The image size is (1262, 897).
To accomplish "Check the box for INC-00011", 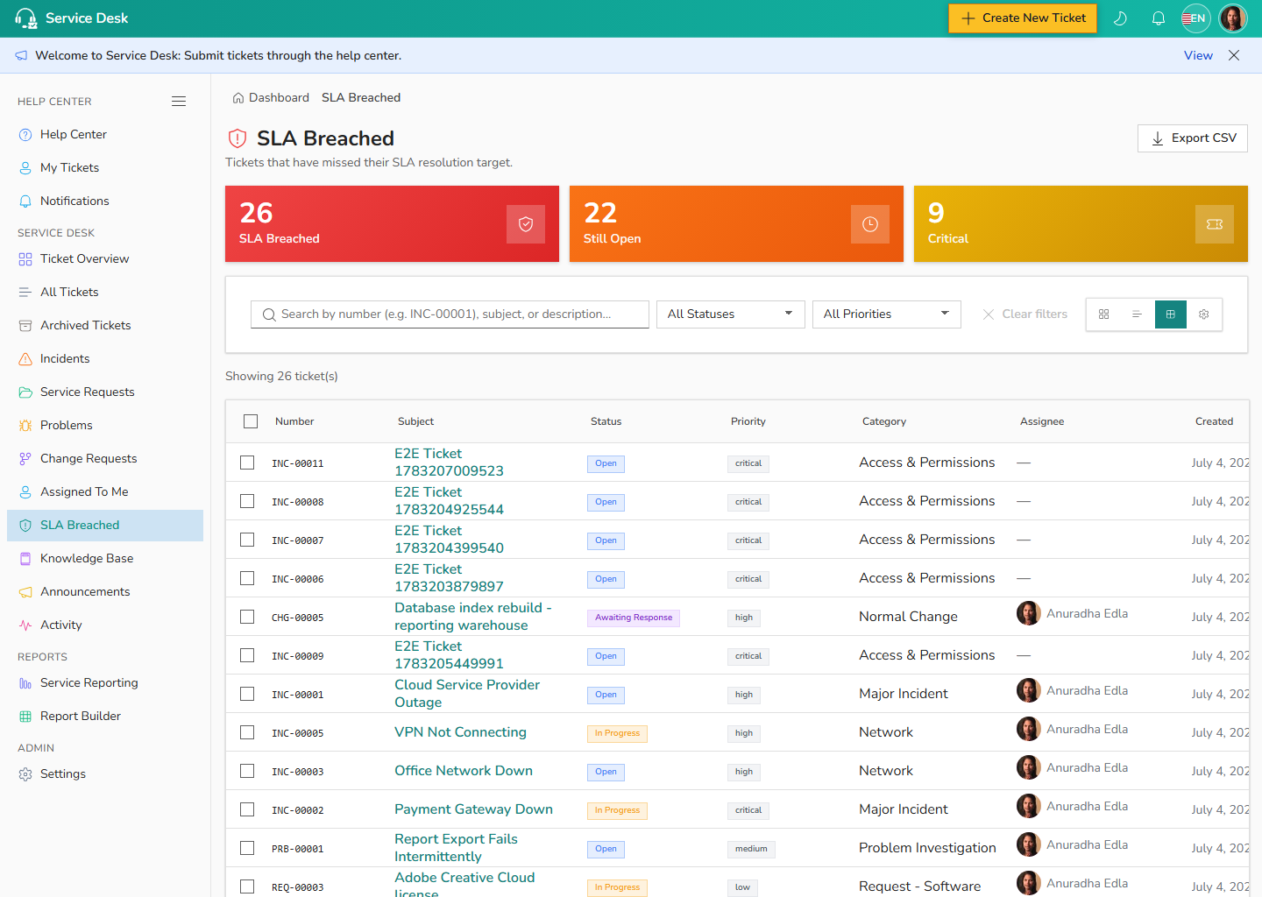I will (x=247, y=463).
